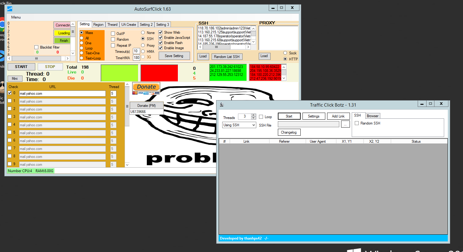Image resolution: width=463 pixels, height=252 pixels.
Task: Uncheck the URL row 0 checkbox
Action: coord(10,93)
